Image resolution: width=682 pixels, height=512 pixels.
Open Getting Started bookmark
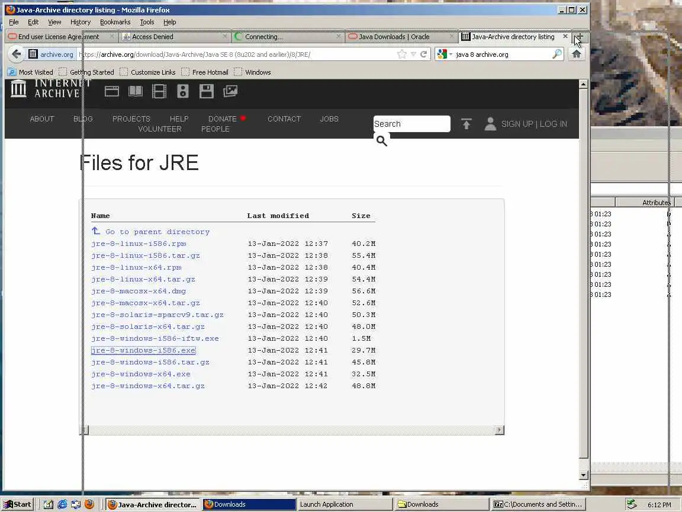(86, 72)
